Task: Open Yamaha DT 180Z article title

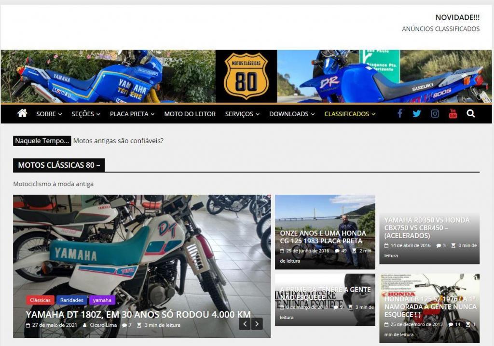Action: click(138, 315)
